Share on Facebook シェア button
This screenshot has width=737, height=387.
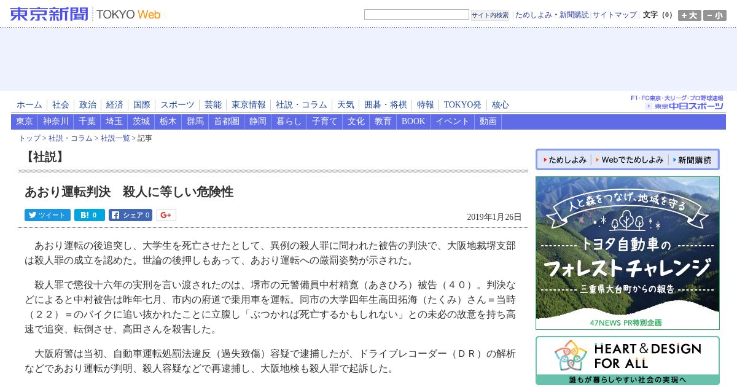pyautogui.click(x=130, y=215)
